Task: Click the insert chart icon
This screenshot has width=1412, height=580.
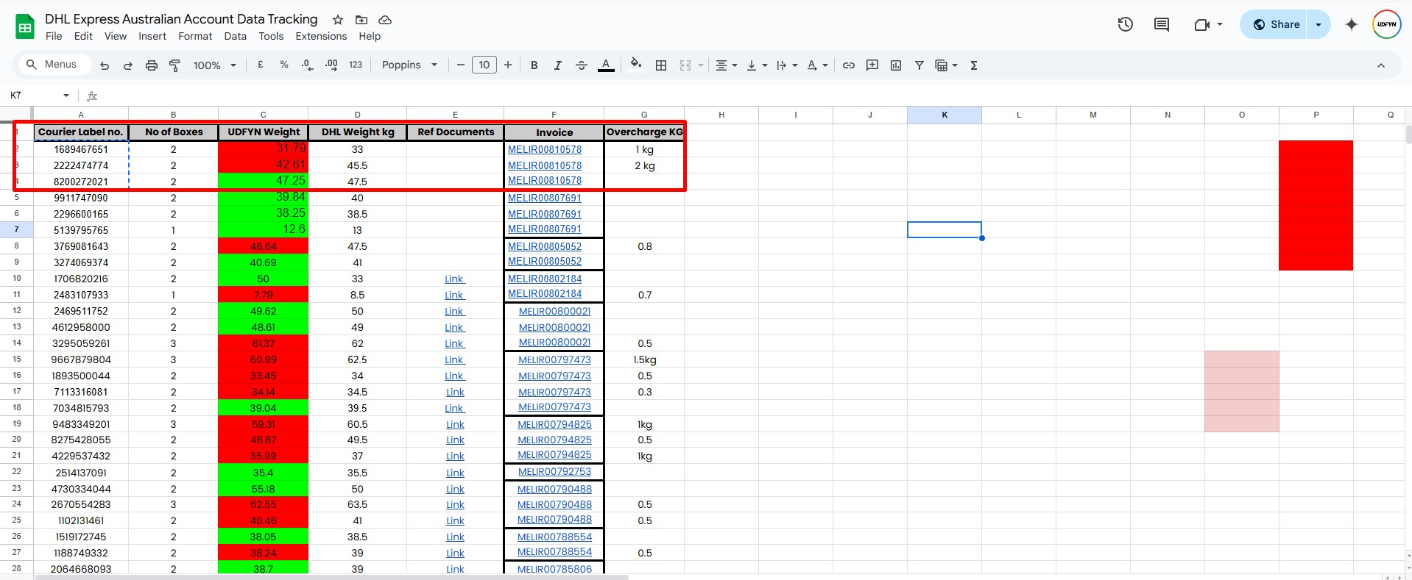Action: (x=896, y=65)
